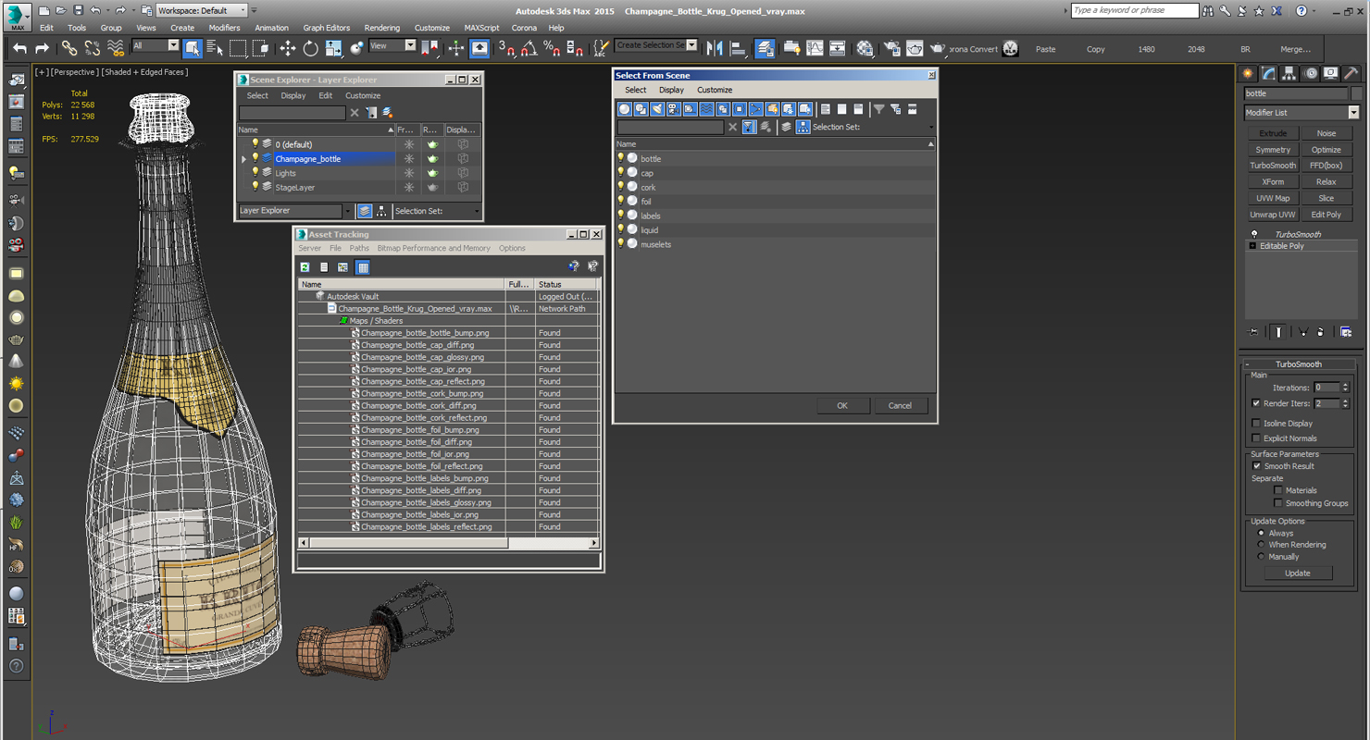Click the Iterations spinner arrows
1370x740 pixels.
(1346, 388)
